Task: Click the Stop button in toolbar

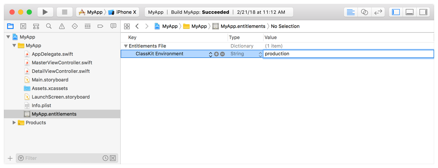Action: pos(64,12)
